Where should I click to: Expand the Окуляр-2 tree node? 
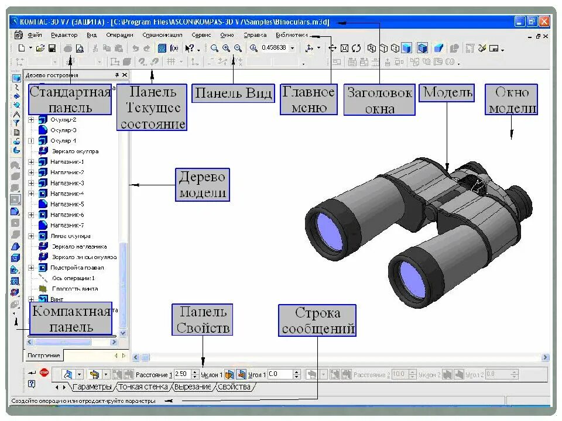(x=31, y=119)
